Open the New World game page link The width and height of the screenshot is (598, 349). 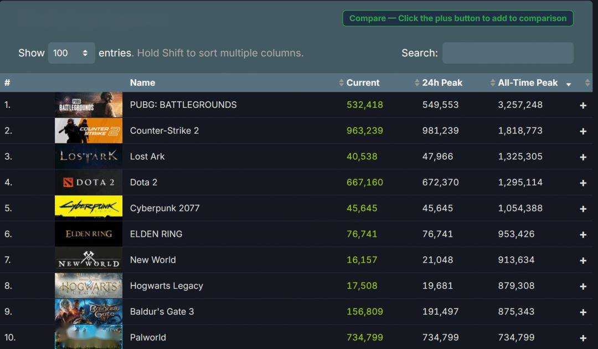coord(153,260)
